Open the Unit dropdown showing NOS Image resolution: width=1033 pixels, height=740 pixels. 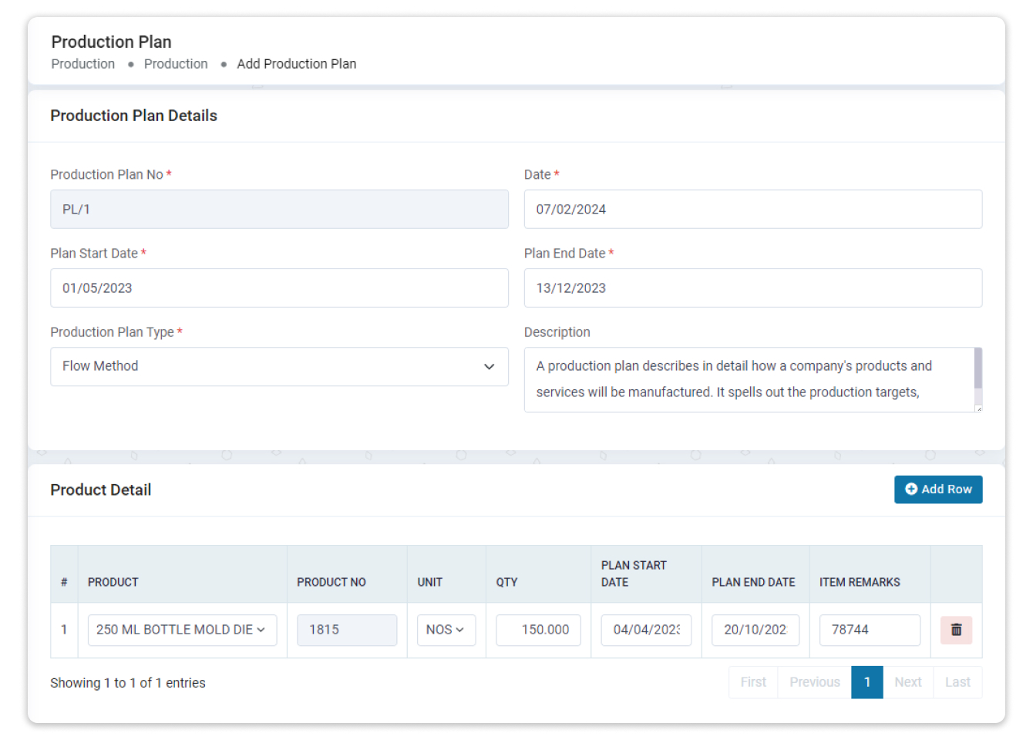pos(446,630)
